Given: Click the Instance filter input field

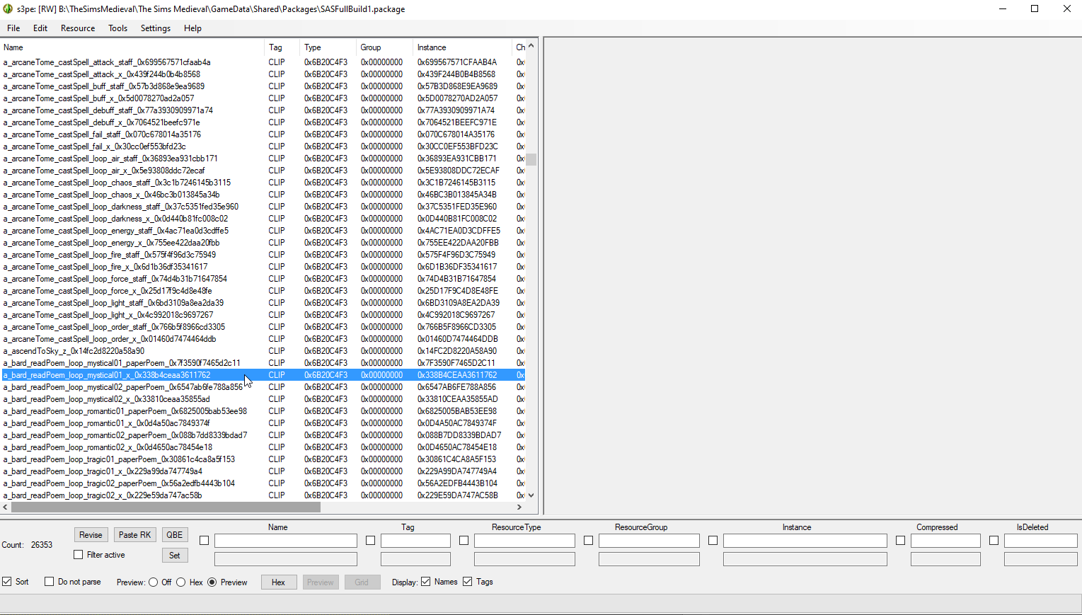Looking at the screenshot, I should [x=805, y=541].
